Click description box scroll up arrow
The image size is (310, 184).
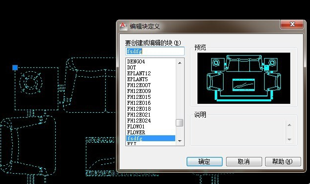pyautogui.click(x=289, y=125)
